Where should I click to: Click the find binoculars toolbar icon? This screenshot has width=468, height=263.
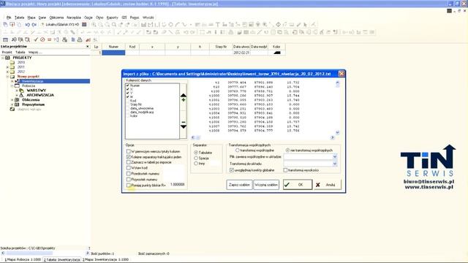click(x=14, y=39)
